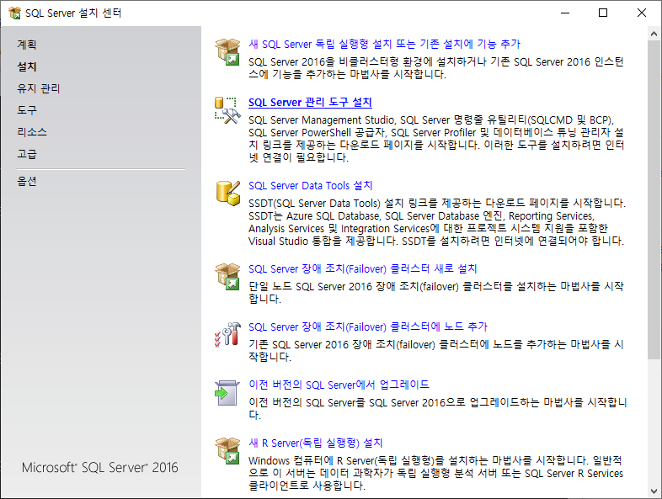Click the 클러스터에 노드 추가 wrench icon
The height and width of the screenshot is (499, 662).
pos(227,335)
